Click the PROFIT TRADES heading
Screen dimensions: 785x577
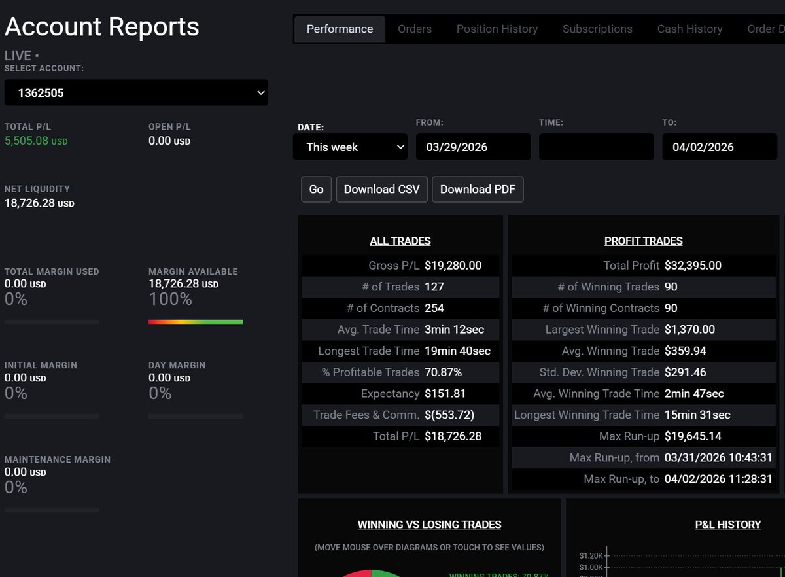(644, 241)
